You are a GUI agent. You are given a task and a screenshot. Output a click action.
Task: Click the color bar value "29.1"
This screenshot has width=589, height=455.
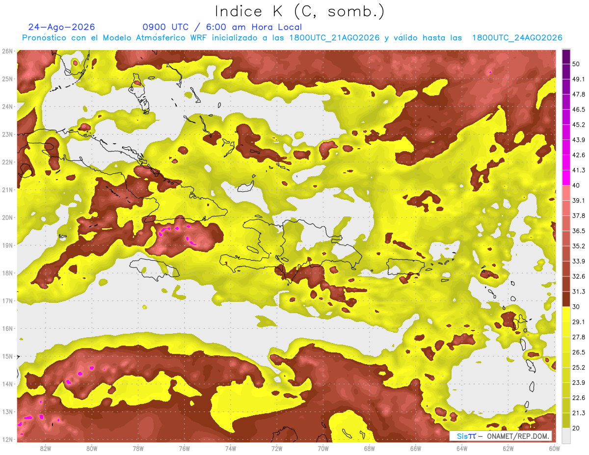578,322
